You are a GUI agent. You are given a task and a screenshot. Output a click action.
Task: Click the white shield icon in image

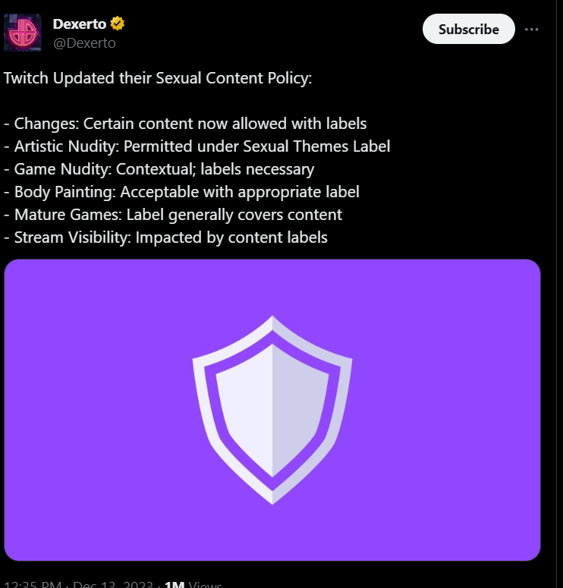point(272,410)
